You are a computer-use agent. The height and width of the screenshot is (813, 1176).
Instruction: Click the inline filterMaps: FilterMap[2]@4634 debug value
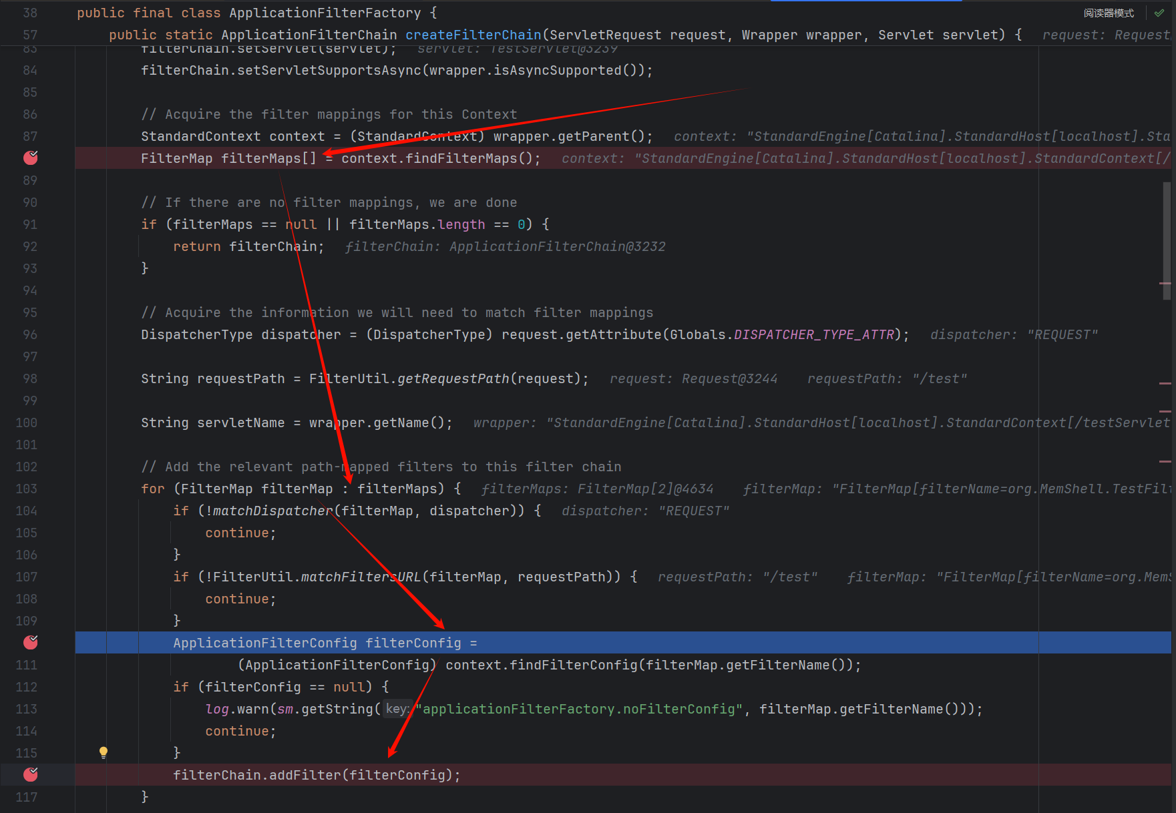(x=597, y=489)
